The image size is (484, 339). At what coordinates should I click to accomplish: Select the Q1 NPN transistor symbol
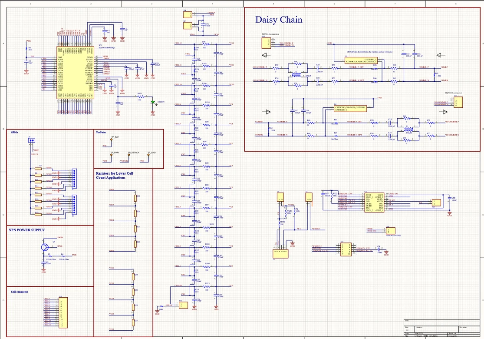45,247
